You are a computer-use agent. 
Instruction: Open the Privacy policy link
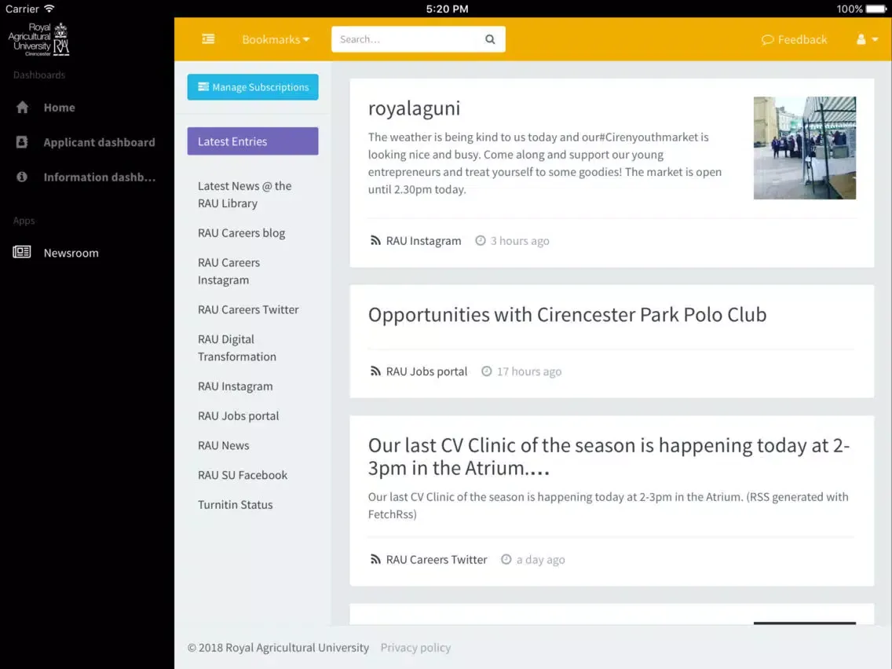click(415, 647)
